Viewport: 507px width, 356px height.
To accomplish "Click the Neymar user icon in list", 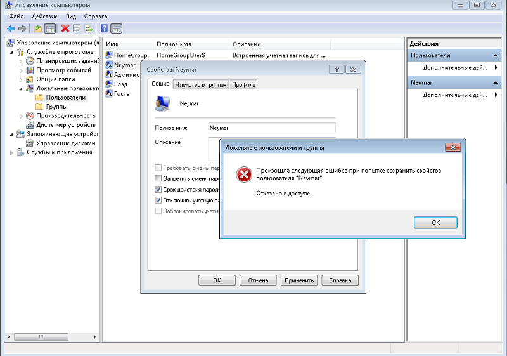I will click(x=109, y=65).
